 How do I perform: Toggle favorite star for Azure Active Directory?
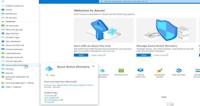point(93,67)
